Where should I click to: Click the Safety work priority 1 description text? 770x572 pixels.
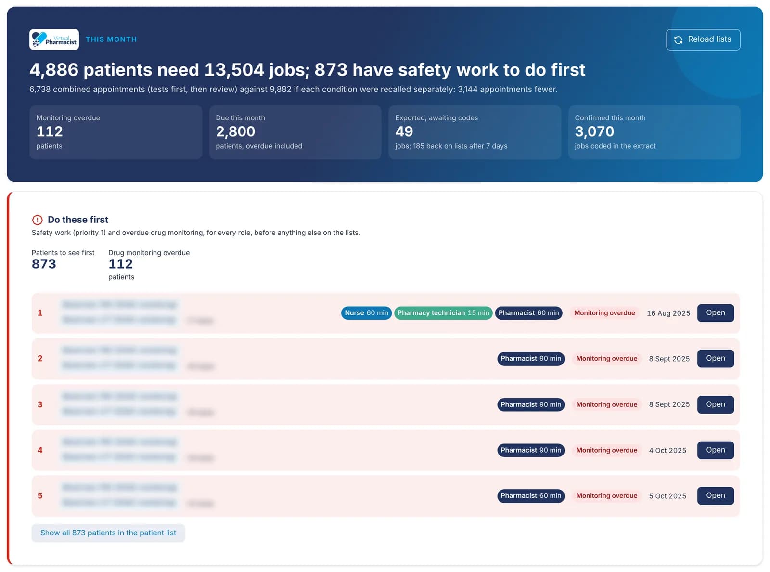pos(196,233)
